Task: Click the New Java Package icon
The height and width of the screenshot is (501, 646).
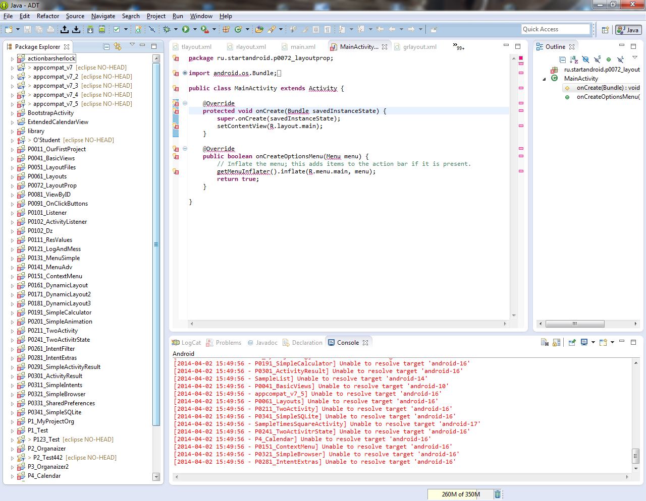Action: coord(226,29)
